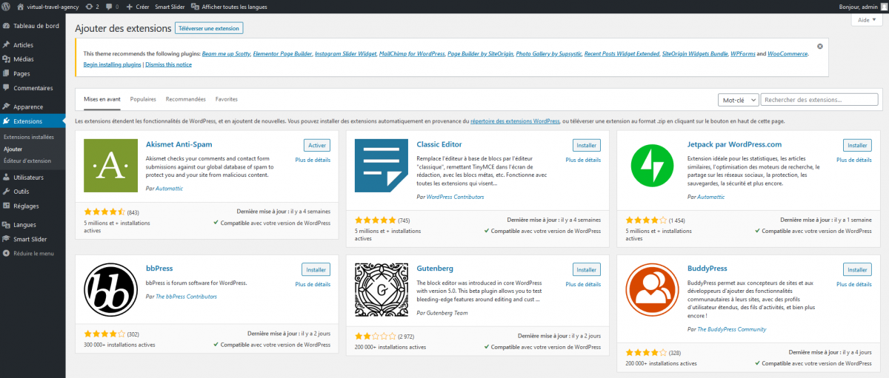Install the BuddyPress plugin

(x=857, y=269)
